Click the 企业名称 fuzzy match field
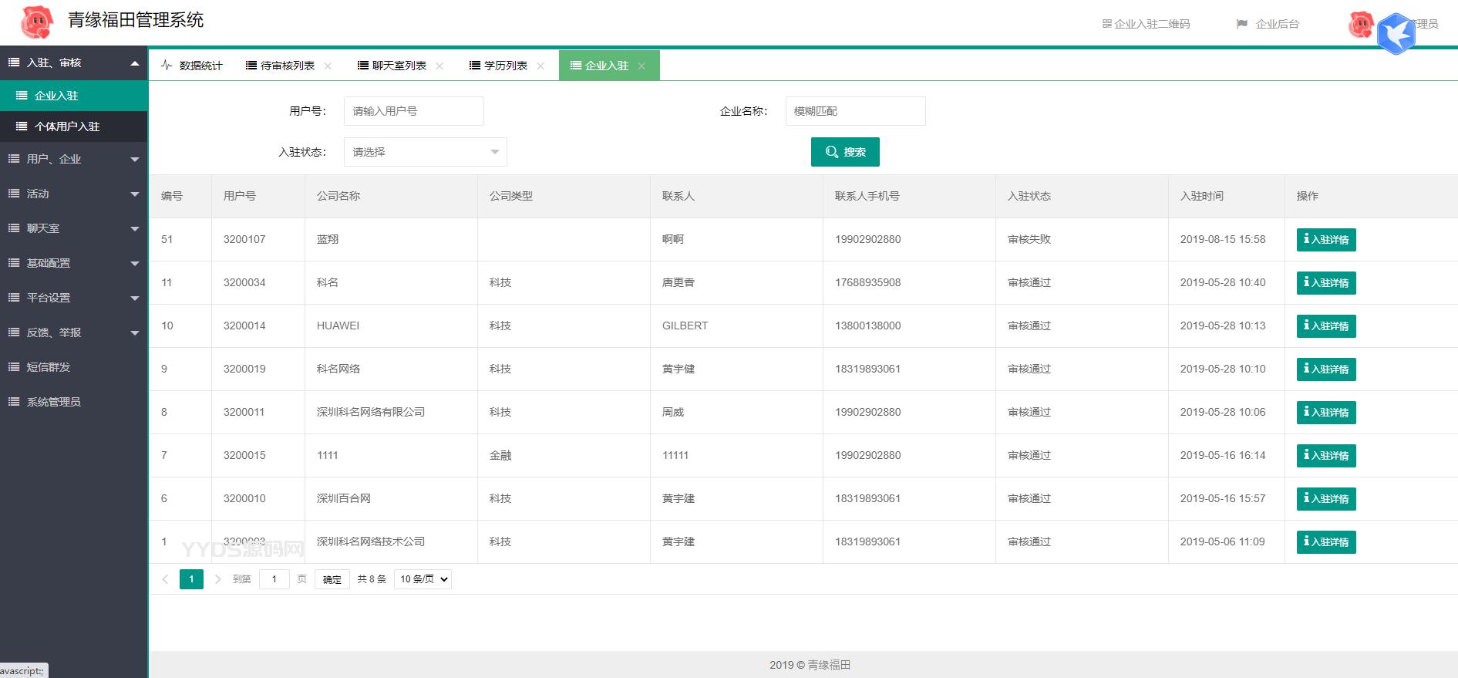The image size is (1458, 678). point(856,111)
